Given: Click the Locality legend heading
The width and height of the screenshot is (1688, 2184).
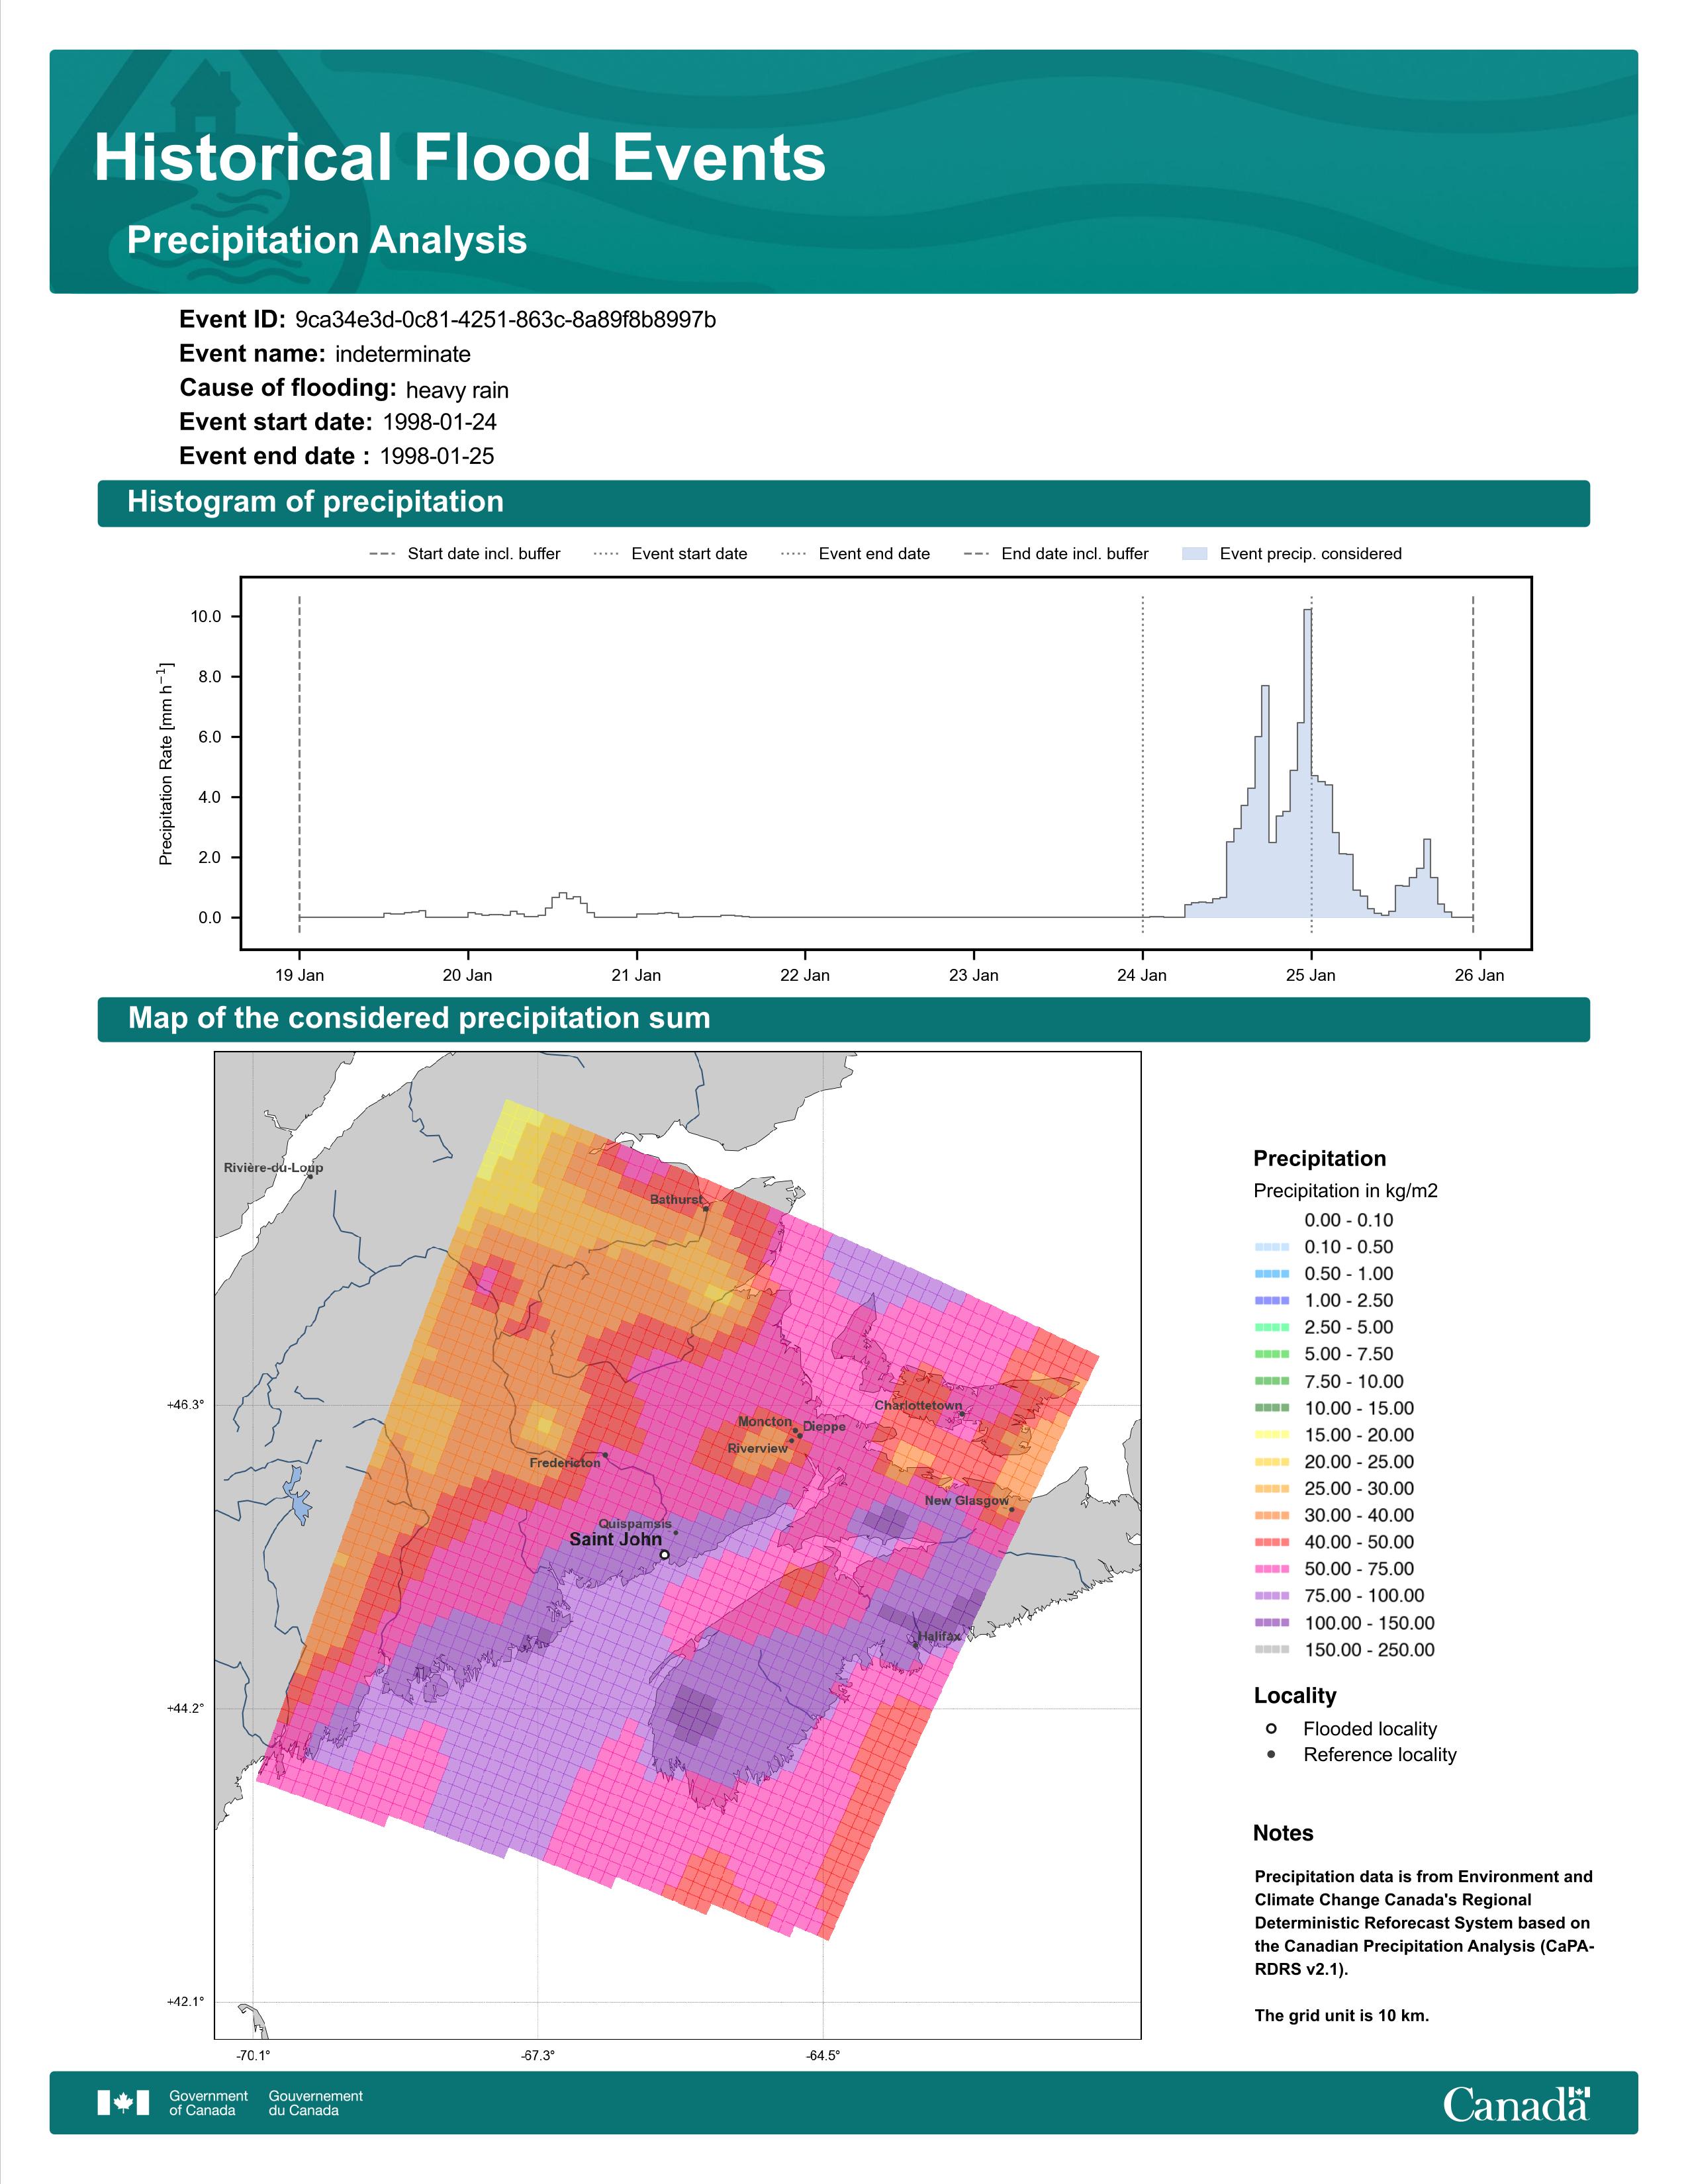Looking at the screenshot, I should [1295, 1696].
